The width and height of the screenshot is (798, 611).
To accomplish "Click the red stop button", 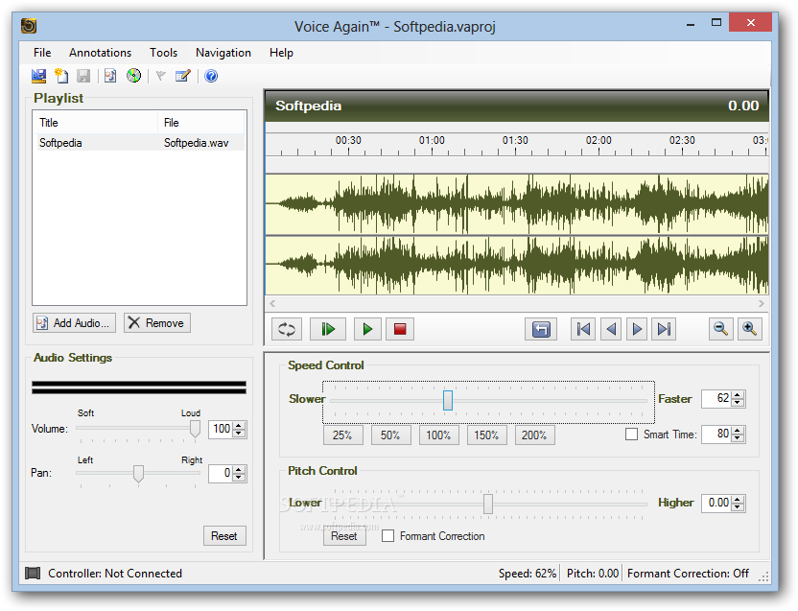I will (400, 329).
